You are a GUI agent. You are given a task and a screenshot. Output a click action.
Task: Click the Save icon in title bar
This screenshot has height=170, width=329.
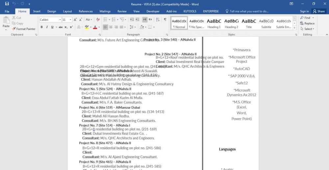(7, 4)
